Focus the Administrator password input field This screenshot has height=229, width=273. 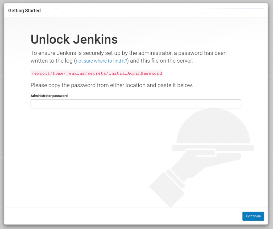click(136, 104)
